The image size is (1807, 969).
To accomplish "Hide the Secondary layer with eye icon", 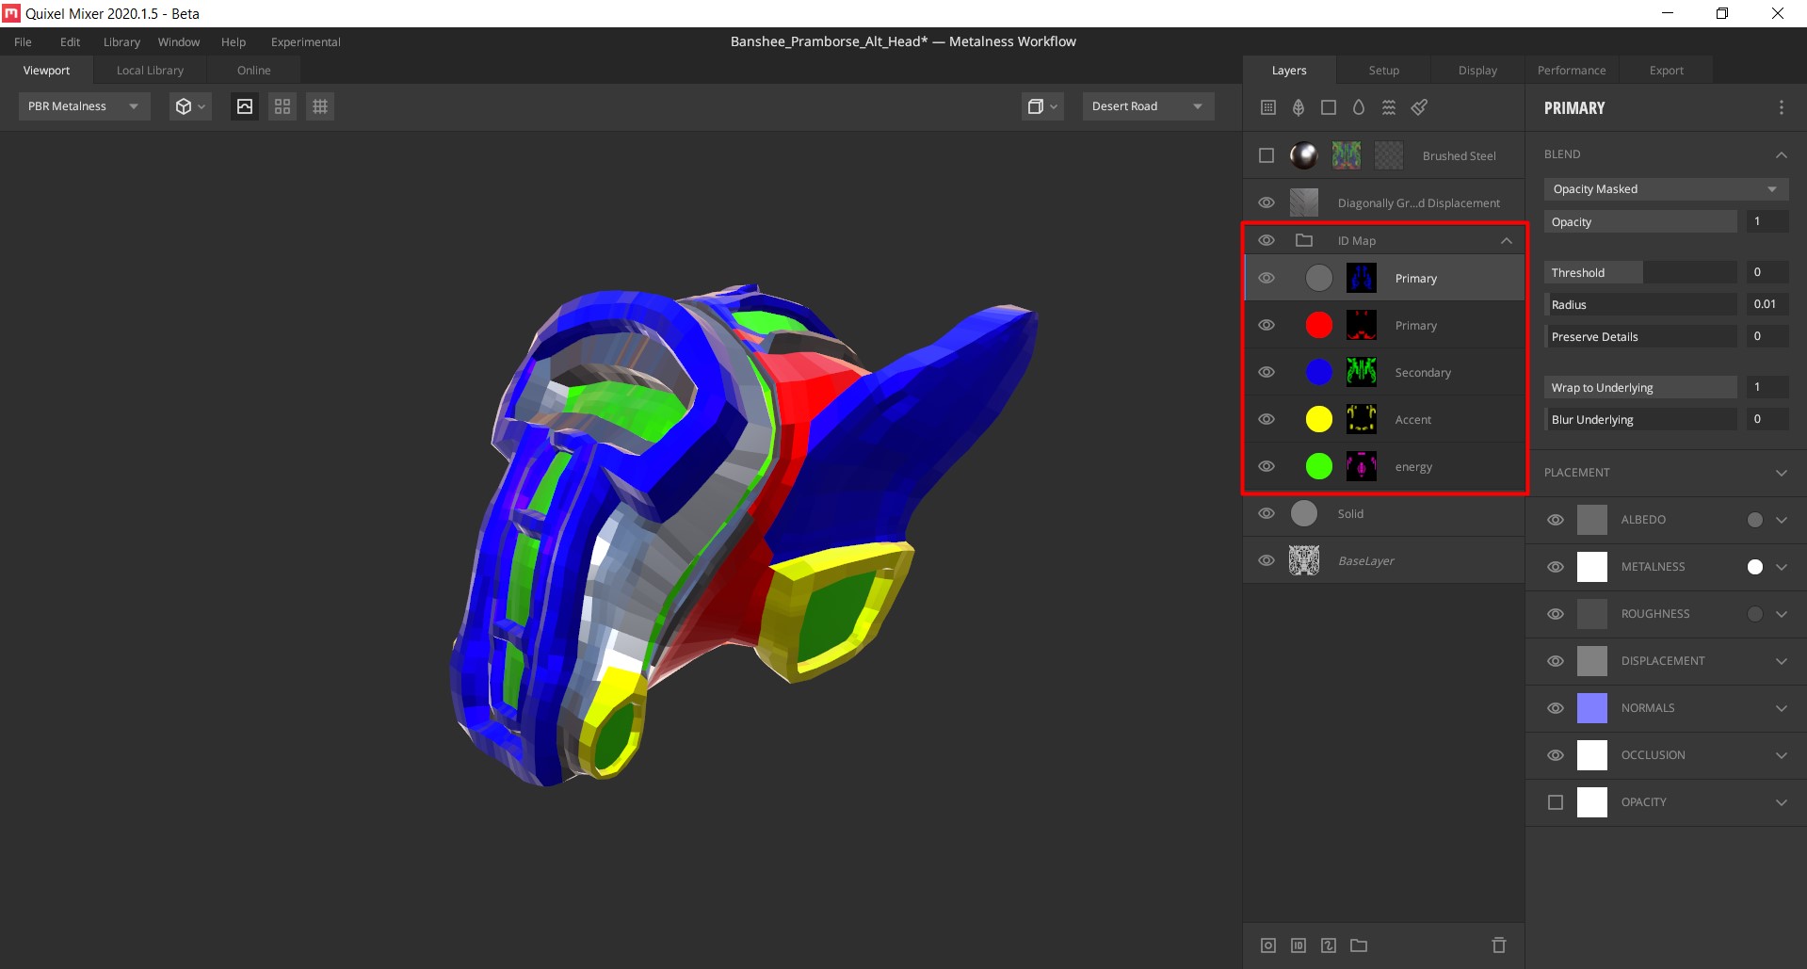I will point(1267,373).
